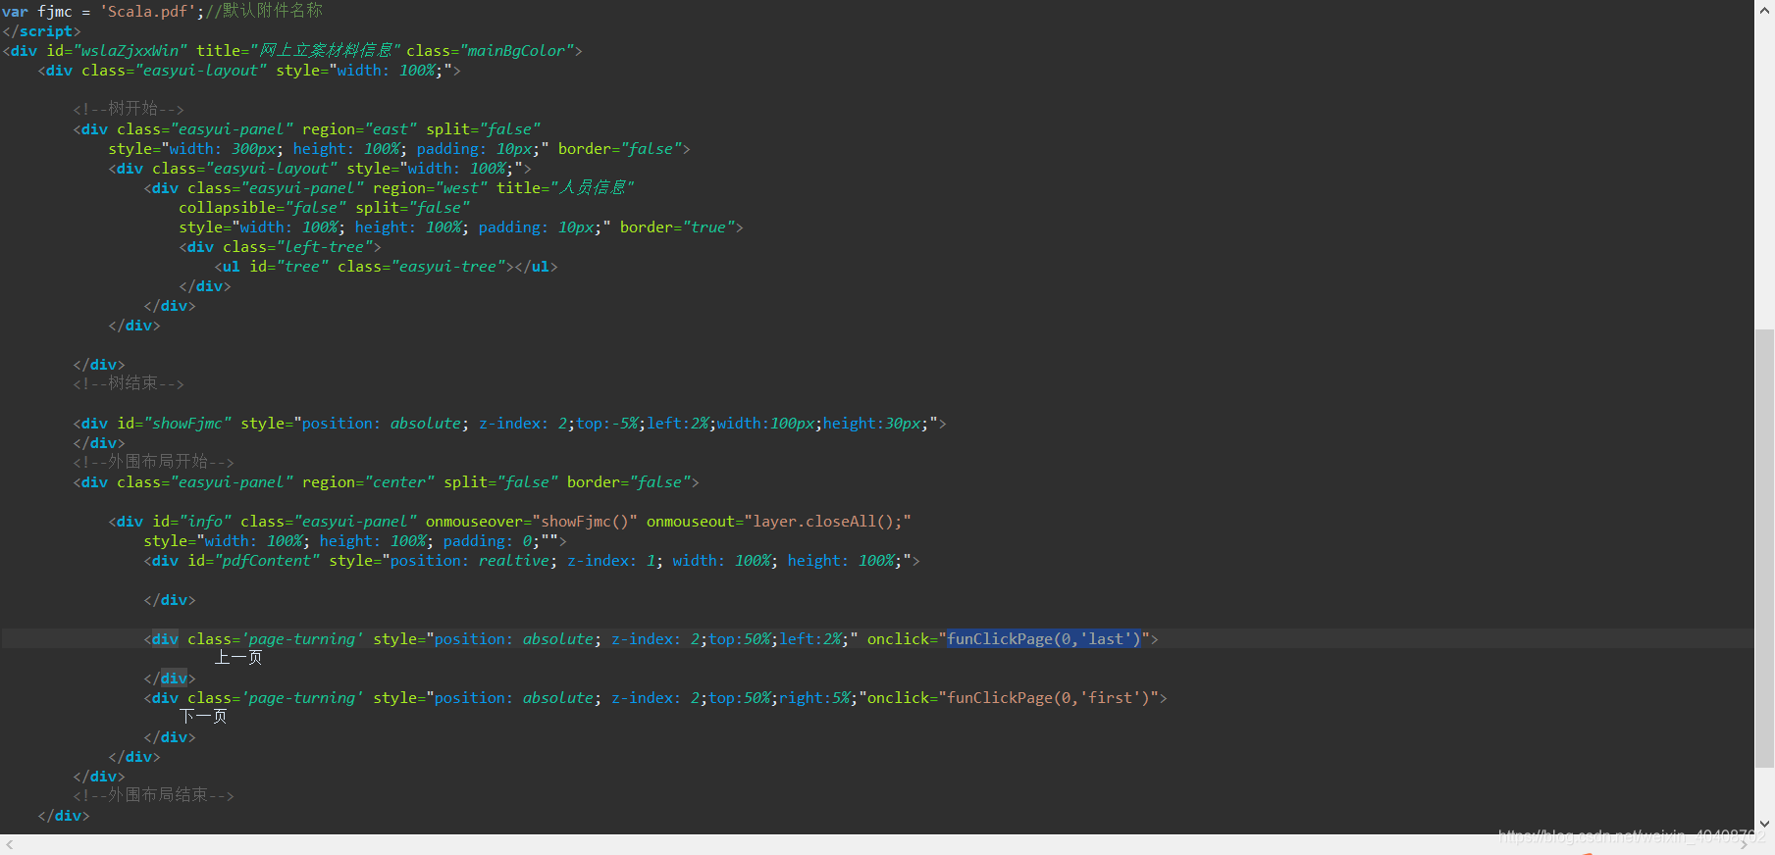The width and height of the screenshot is (1775, 855).
Task: Click the top:-5% style property
Action: pos(607,423)
